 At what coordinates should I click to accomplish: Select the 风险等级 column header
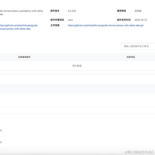click(131, 57)
